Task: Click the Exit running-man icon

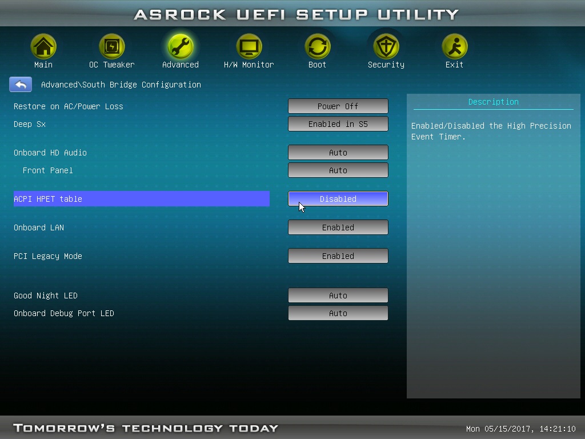Action: point(454,46)
